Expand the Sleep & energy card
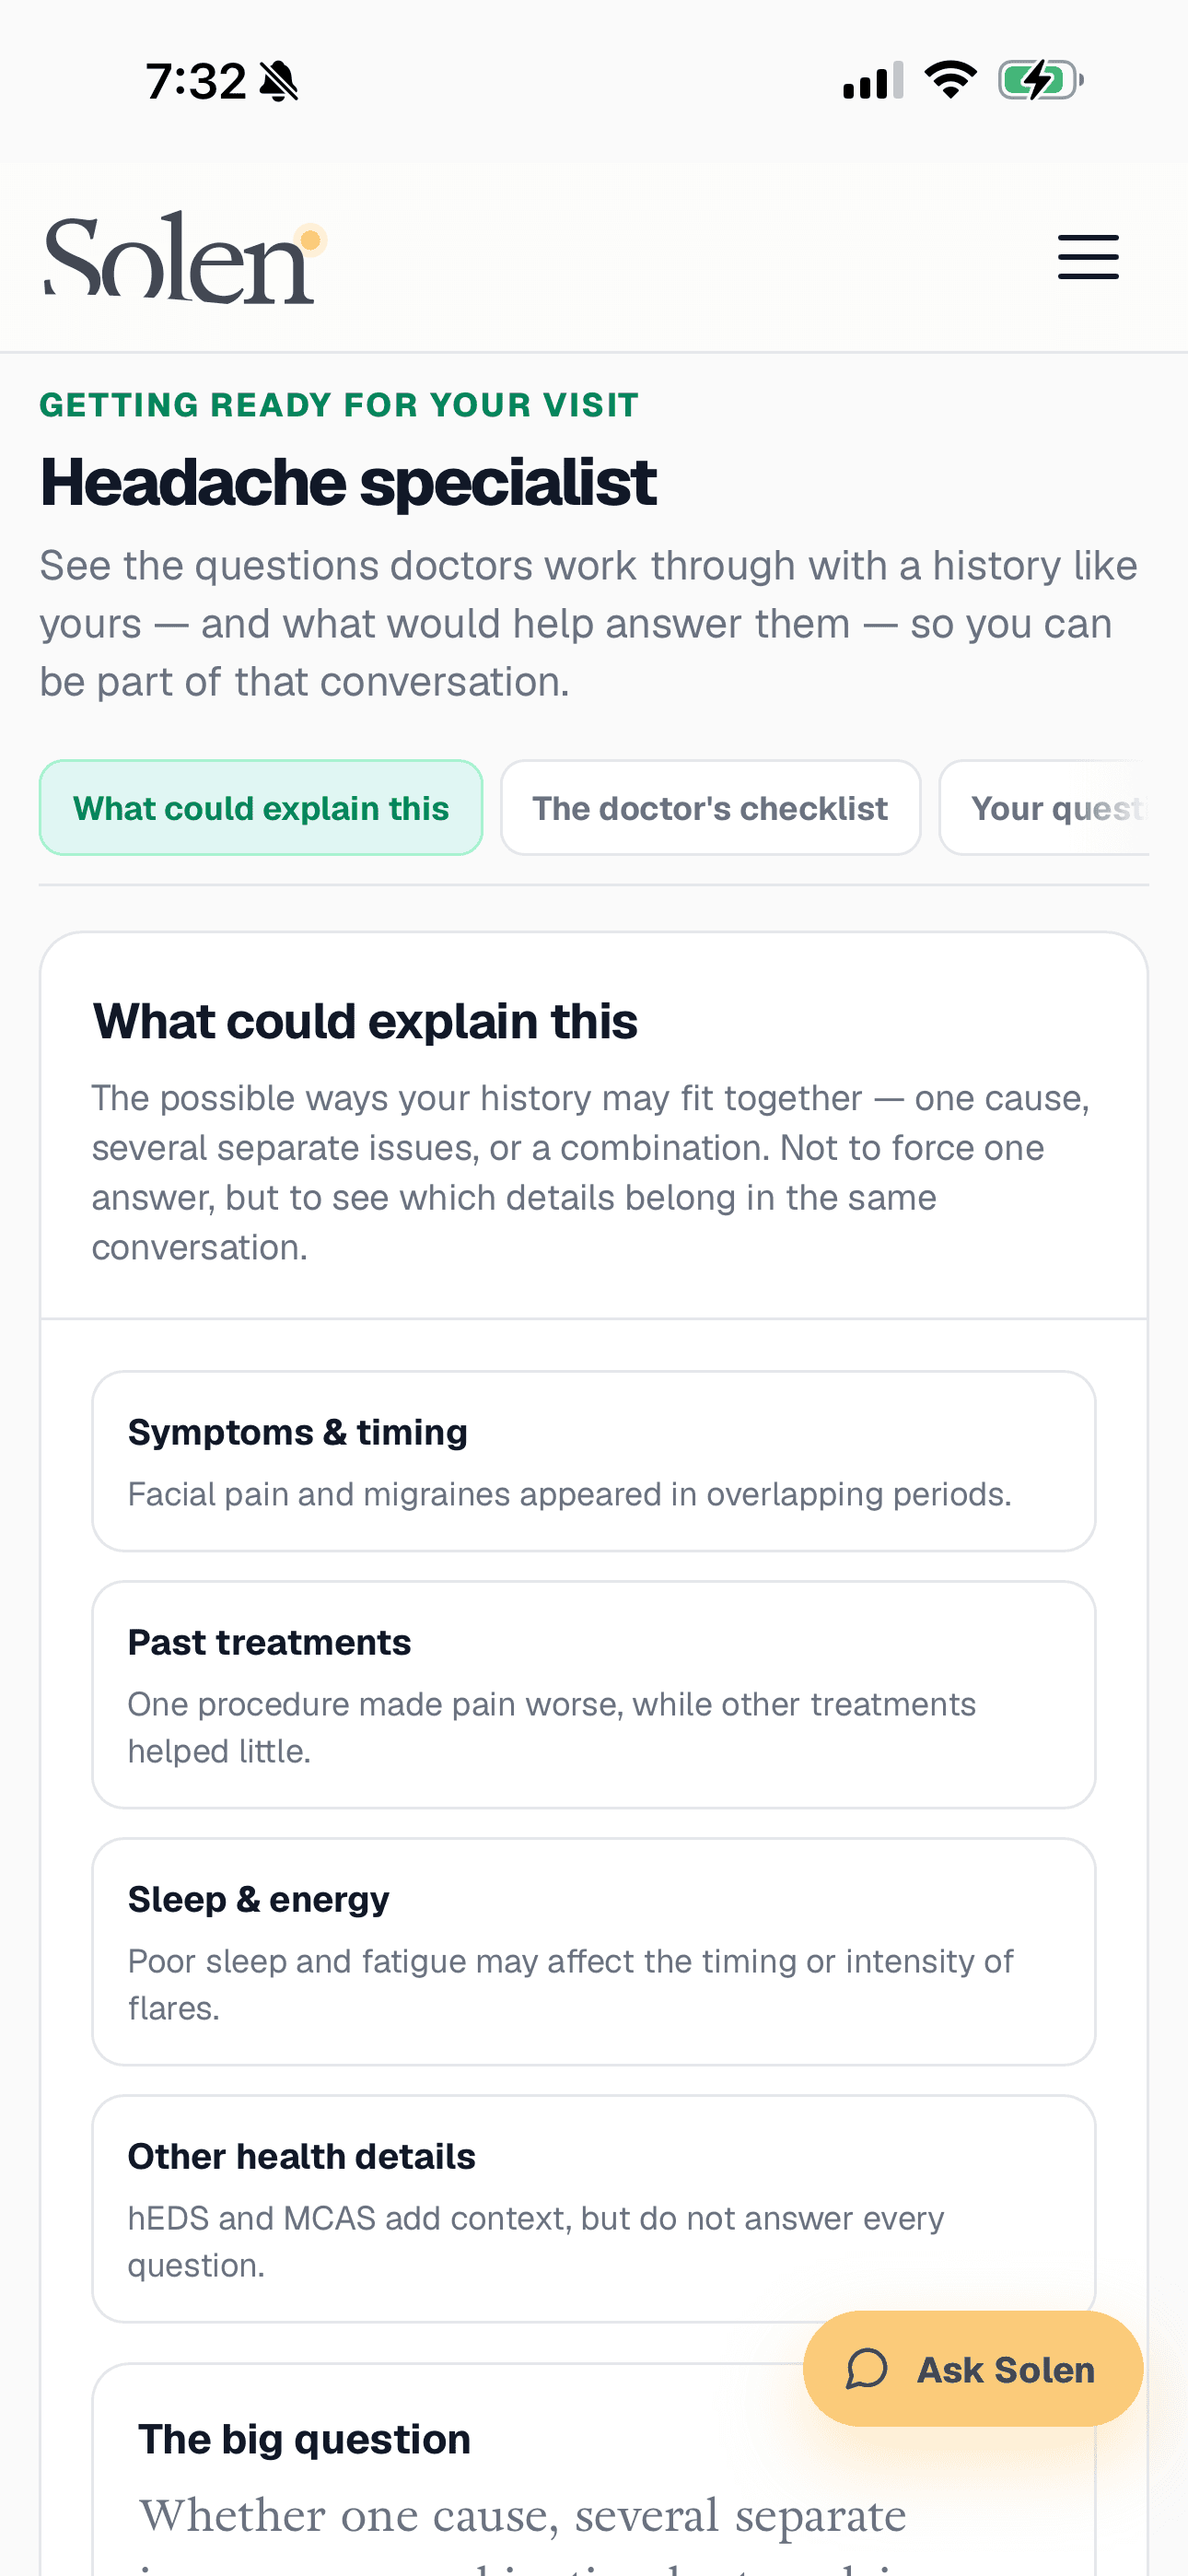The width and height of the screenshot is (1188, 2576). [594, 1952]
